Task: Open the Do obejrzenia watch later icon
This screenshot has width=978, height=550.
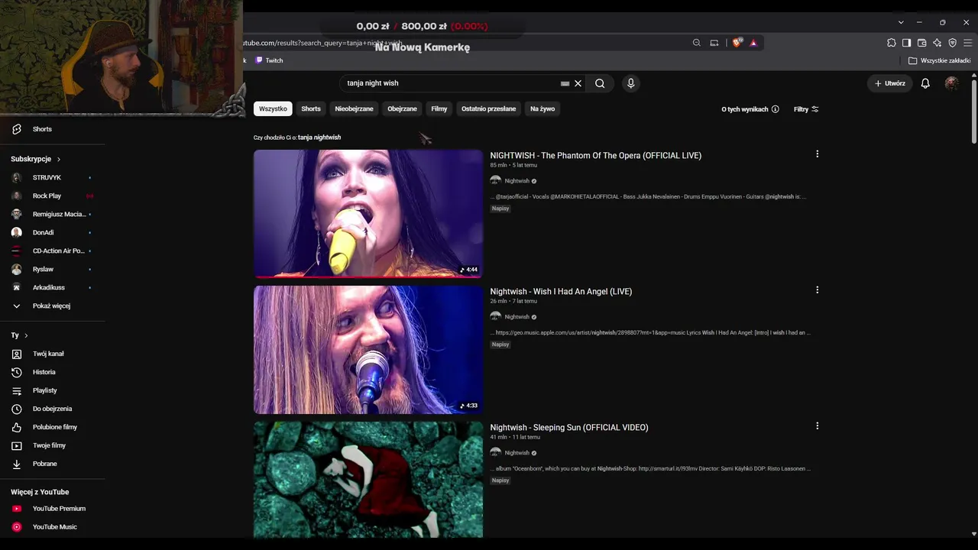Action: pyautogui.click(x=17, y=409)
